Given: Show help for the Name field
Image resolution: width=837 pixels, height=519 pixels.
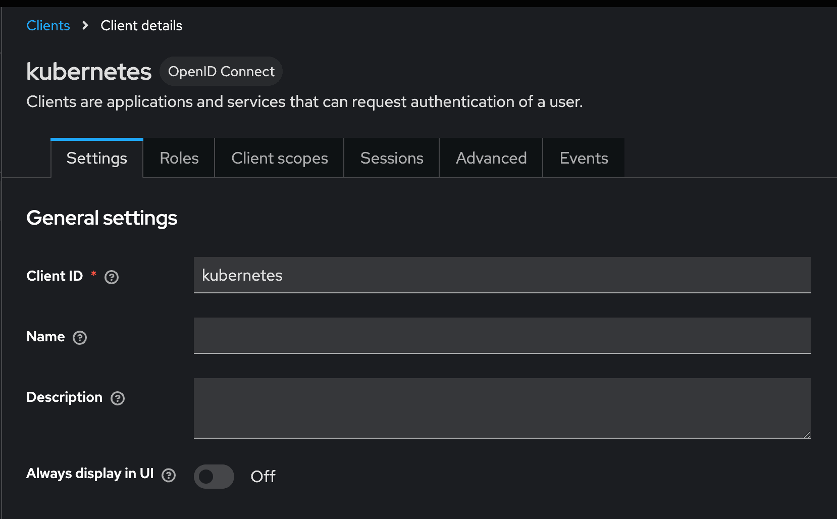Looking at the screenshot, I should click(x=80, y=337).
